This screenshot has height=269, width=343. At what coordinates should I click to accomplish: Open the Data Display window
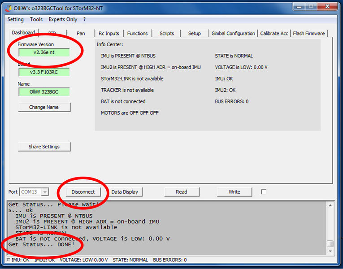pyautogui.click(x=125, y=192)
